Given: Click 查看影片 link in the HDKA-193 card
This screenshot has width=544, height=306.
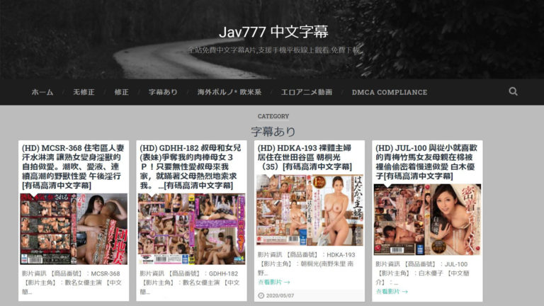Looking at the screenshot, I should pos(273,282).
